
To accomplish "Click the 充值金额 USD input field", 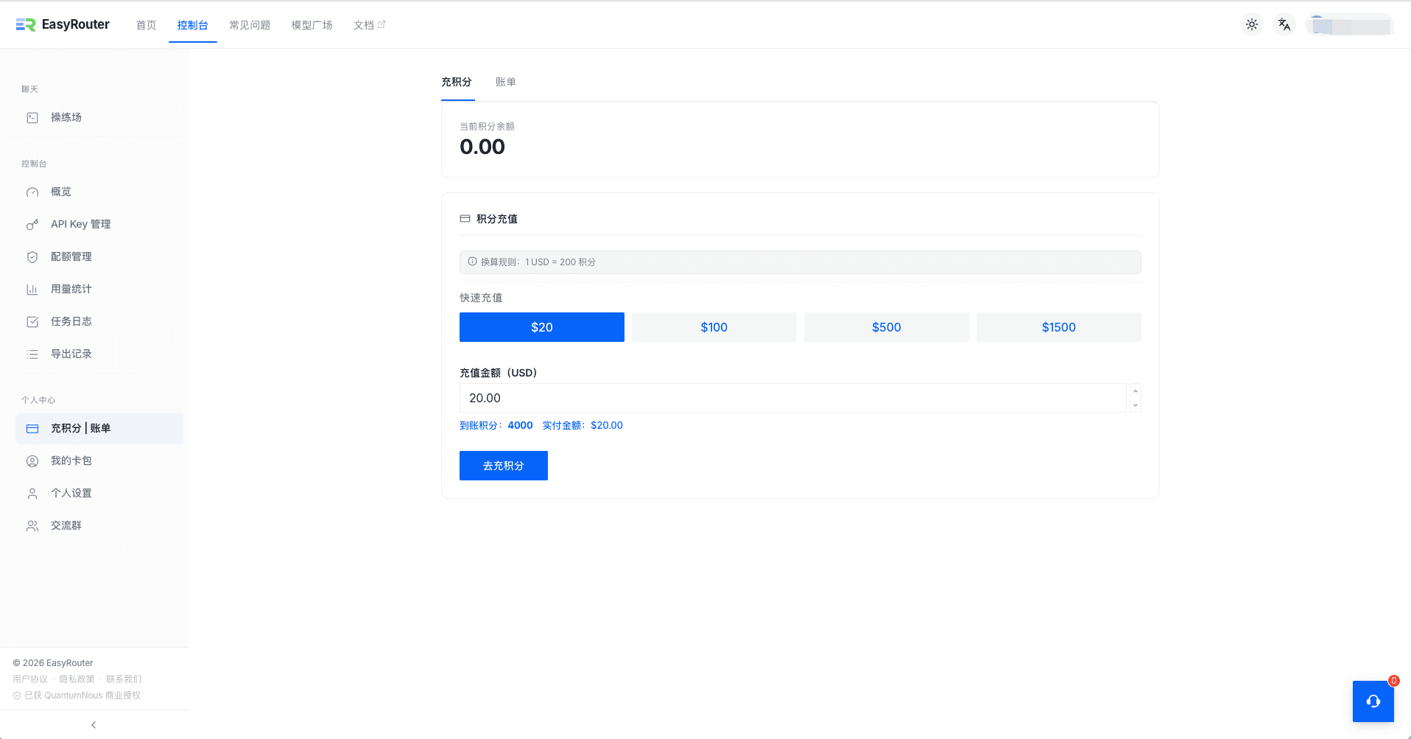I will point(793,398).
